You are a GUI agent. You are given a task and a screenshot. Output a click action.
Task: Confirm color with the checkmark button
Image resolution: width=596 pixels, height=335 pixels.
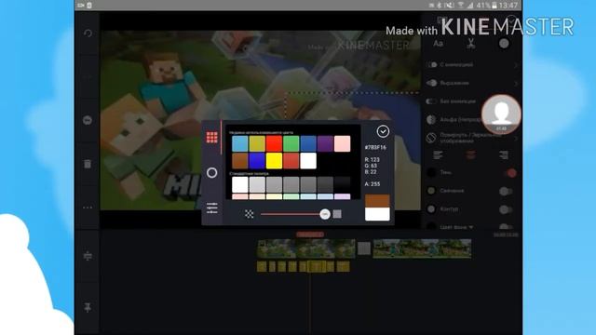pyautogui.click(x=383, y=131)
